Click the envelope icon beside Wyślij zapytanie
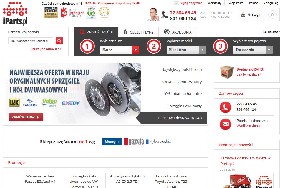Viewport: 282px width, 188px height. [x=176, y=3]
